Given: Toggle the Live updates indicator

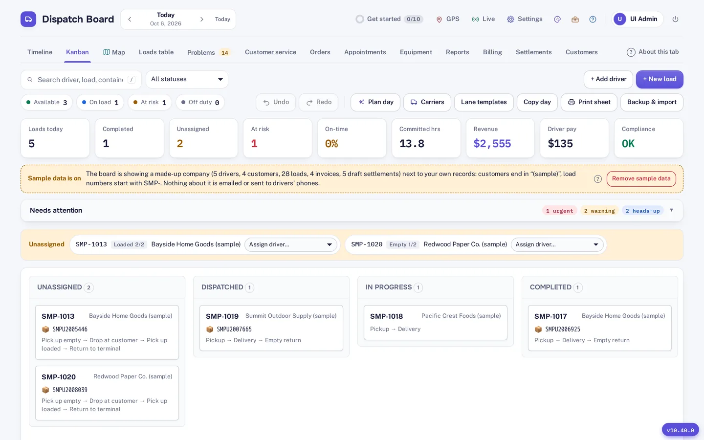Looking at the screenshot, I should (x=483, y=19).
